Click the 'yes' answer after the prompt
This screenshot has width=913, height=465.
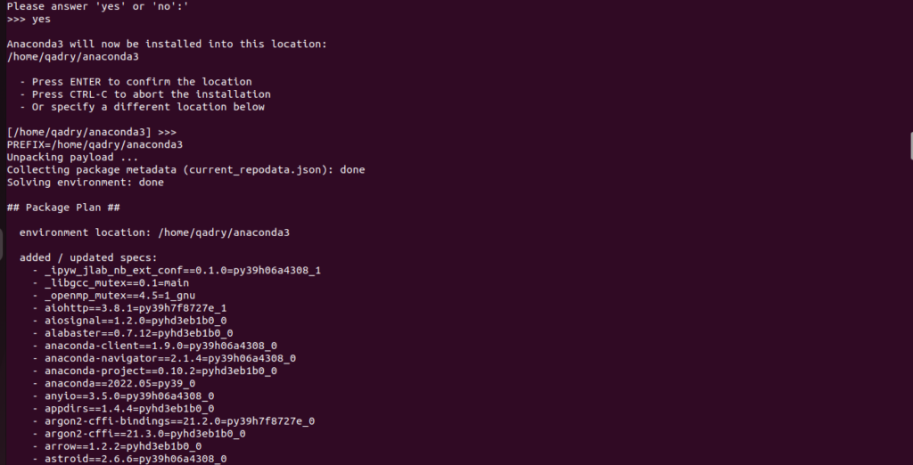click(x=41, y=20)
